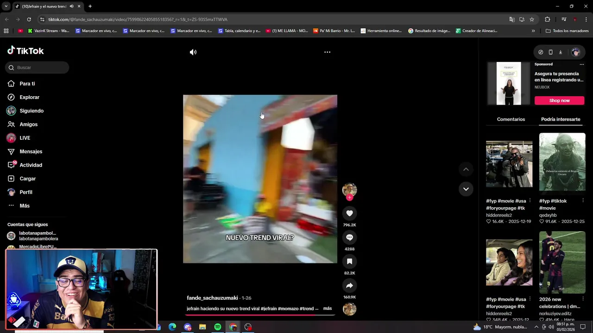Like the video with the heart icon
The image size is (593, 333).
349,213
